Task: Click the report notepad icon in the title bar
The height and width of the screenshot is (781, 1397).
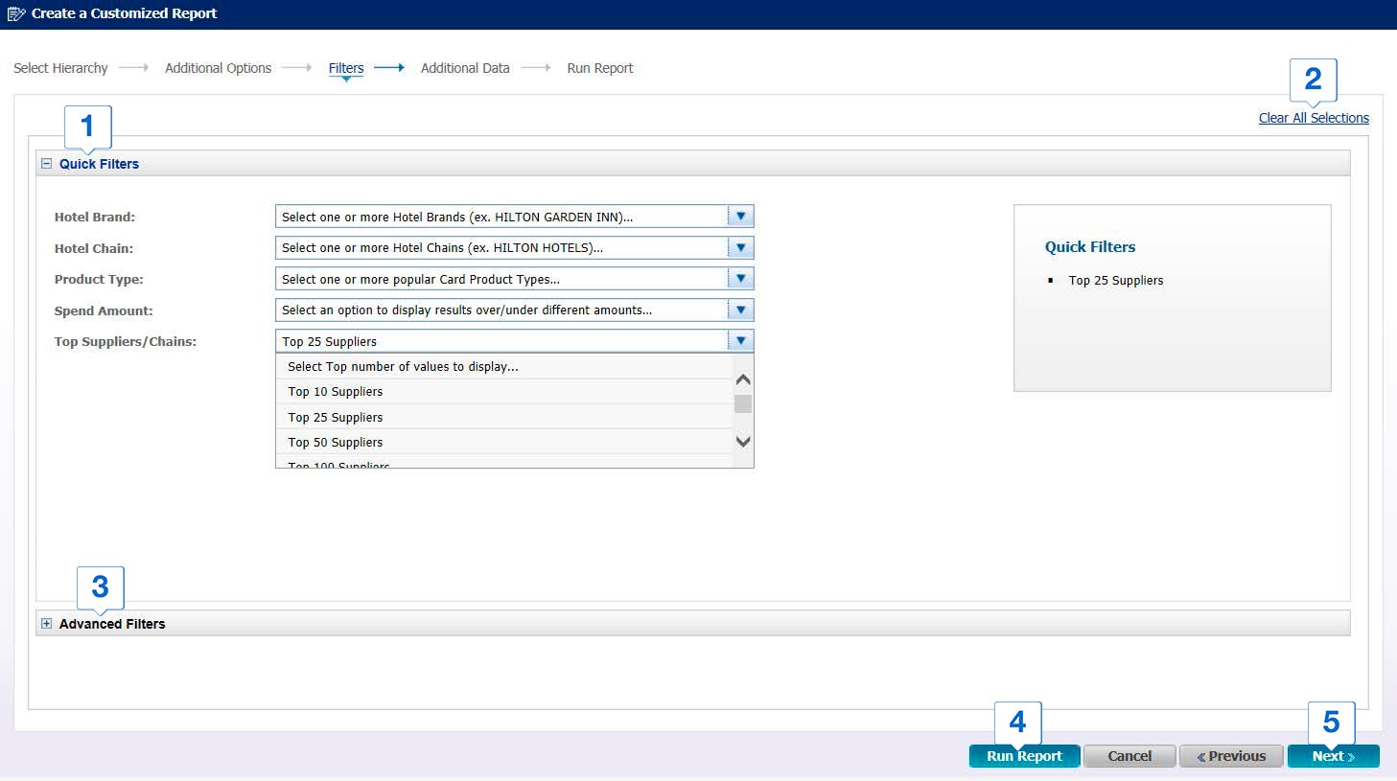Action: (16, 13)
